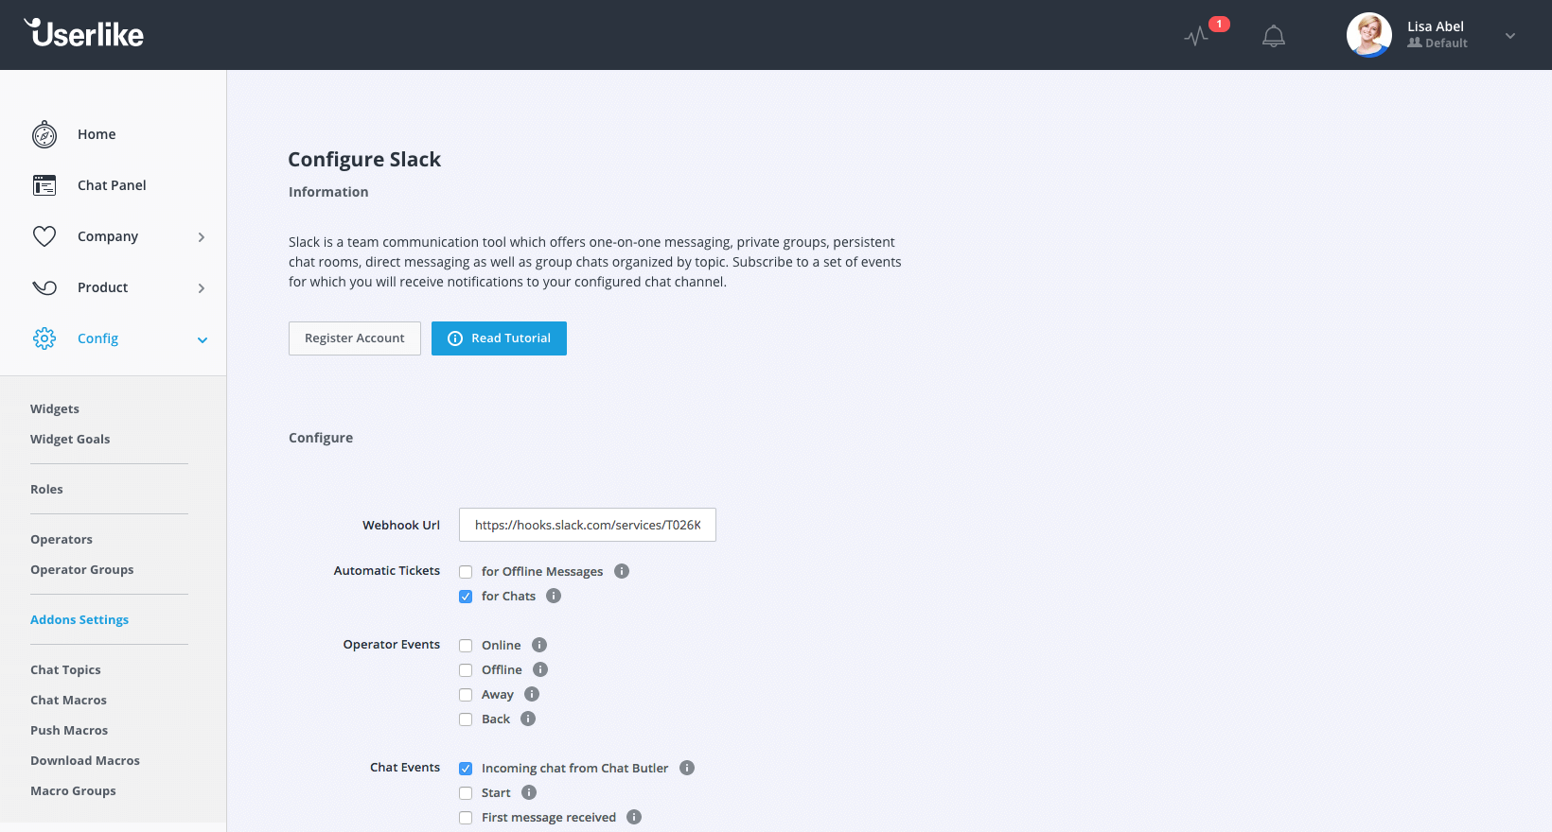The image size is (1552, 832).
Task: Click the Chat Panel icon
Action: pyautogui.click(x=44, y=185)
